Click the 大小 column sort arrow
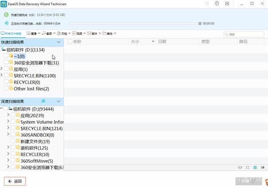 (x=153, y=41)
